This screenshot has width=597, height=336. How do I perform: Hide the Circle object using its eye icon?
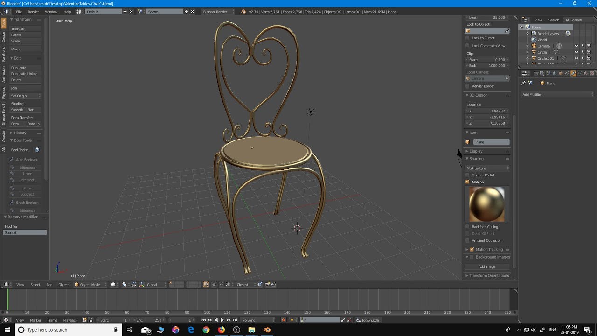pyautogui.click(x=576, y=52)
